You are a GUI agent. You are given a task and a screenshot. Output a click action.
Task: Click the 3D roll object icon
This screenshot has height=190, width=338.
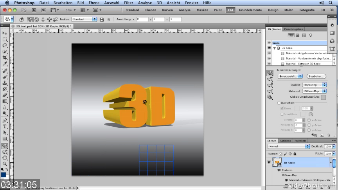[x=37, y=20]
